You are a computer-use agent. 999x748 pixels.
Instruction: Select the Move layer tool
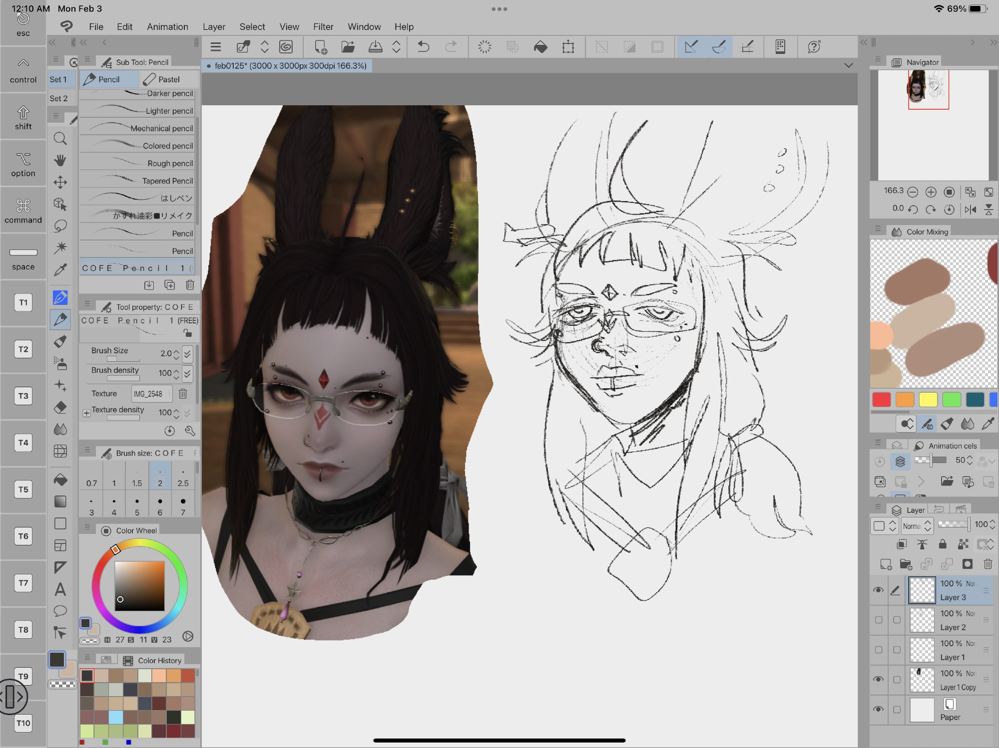[60, 182]
